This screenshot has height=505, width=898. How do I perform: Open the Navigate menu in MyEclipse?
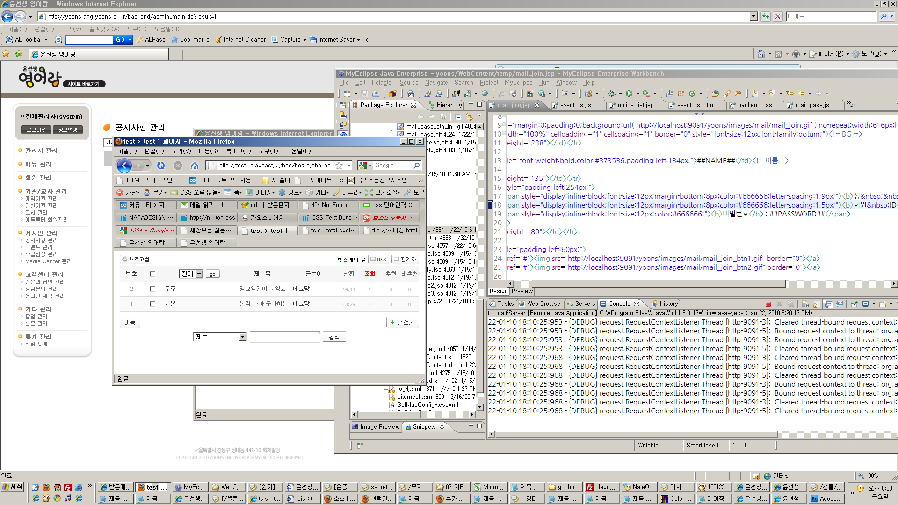pos(436,83)
